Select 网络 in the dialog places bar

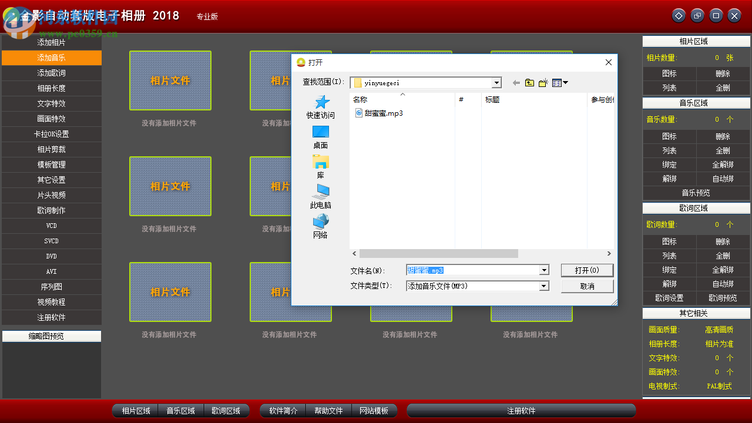tap(320, 227)
